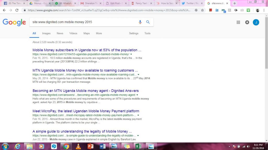The width and height of the screenshot is (268, 150).
Task: Open the Google apps grid
Action: click(238, 22)
